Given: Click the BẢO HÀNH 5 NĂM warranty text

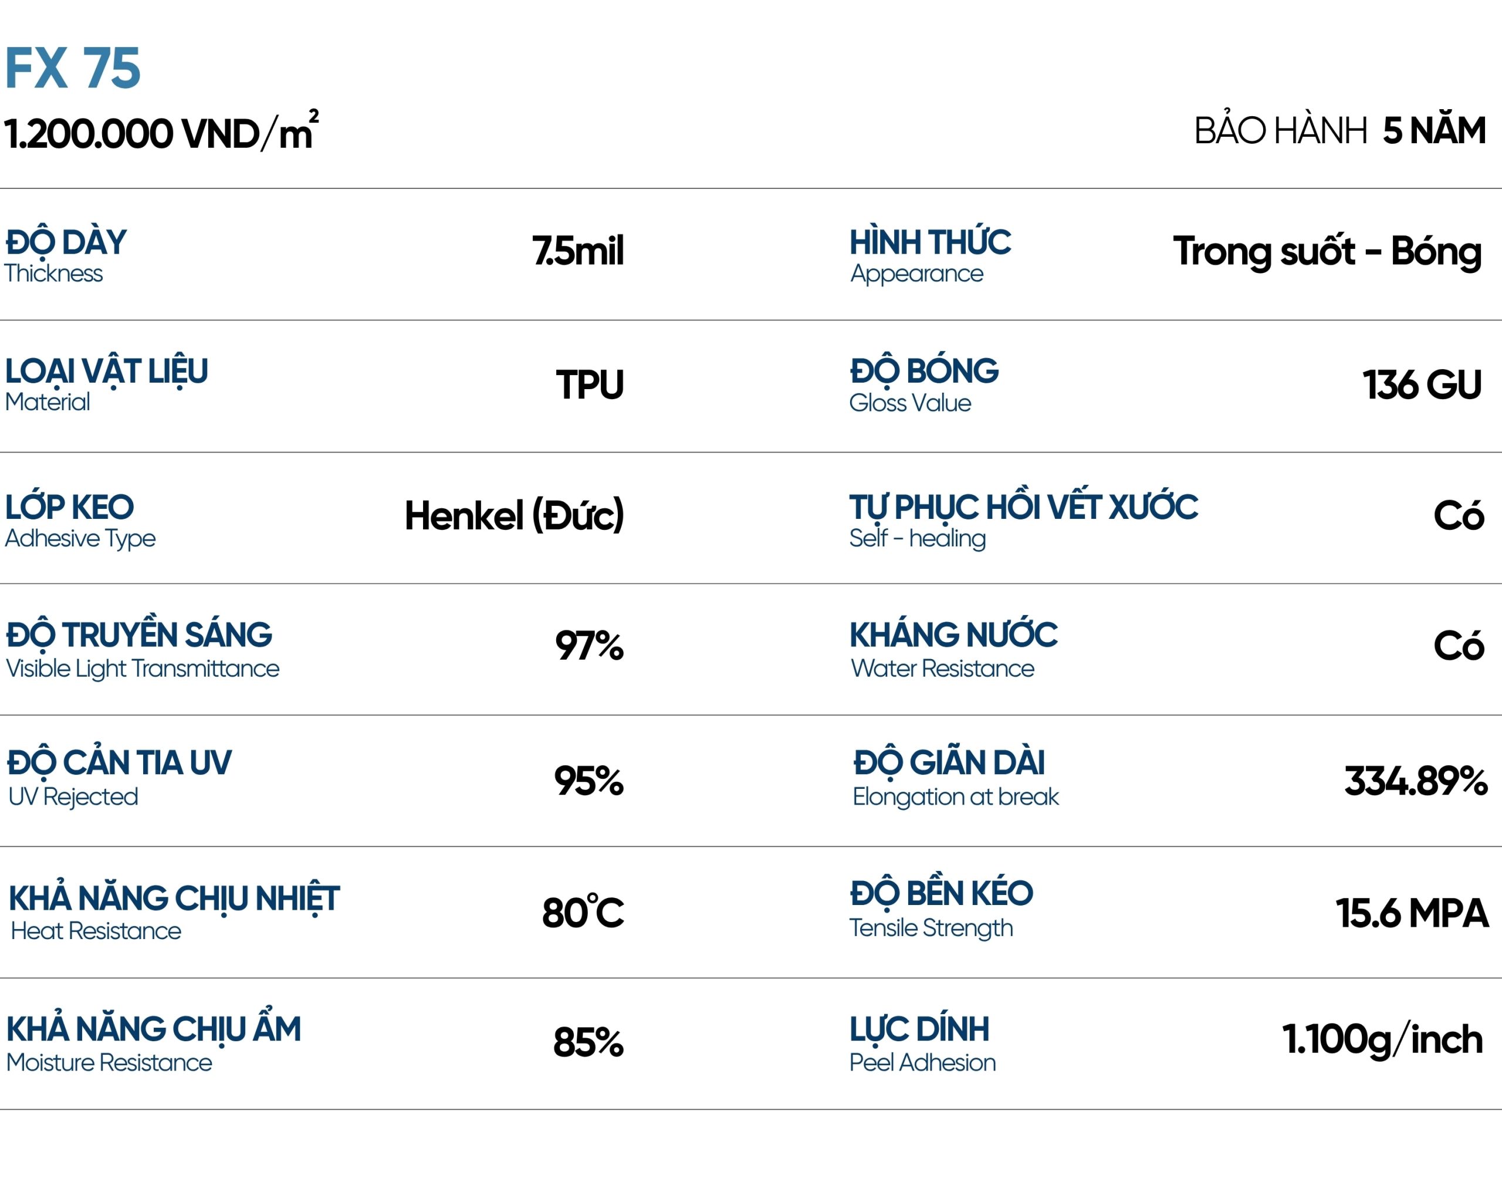Looking at the screenshot, I should [1339, 131].
